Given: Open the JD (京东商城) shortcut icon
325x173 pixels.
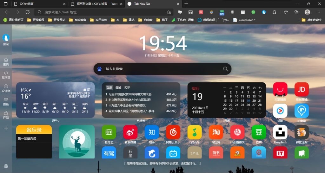Looking at the screenshot, I should 302,89.
